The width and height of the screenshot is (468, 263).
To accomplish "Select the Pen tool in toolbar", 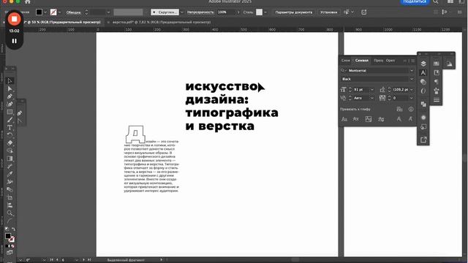I will coord(10,96).
